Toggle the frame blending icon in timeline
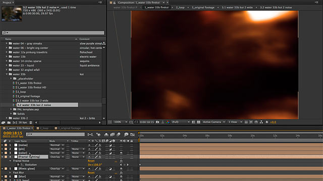The height and width of the screenshot is (181, 323). pos(112,134)
